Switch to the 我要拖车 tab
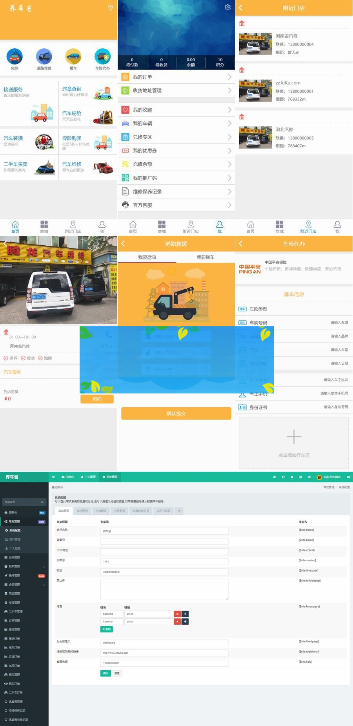The image size is (353, 726). 206,257
